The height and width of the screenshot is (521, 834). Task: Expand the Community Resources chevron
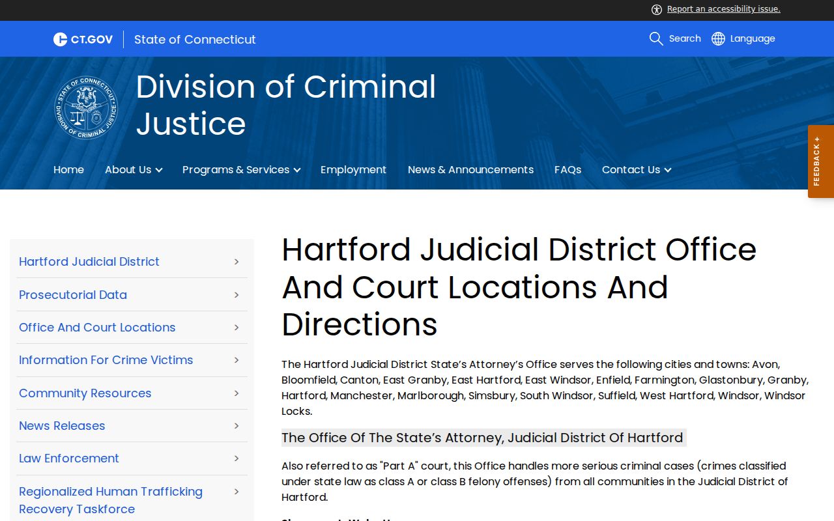pos(237,393)
